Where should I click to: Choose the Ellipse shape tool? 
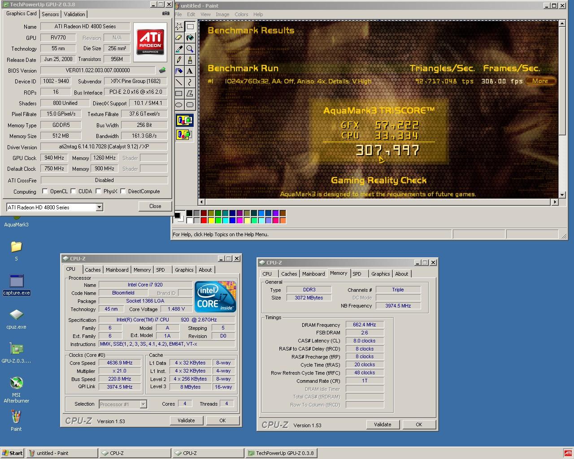pyautogui.click(x=179, y=105)
